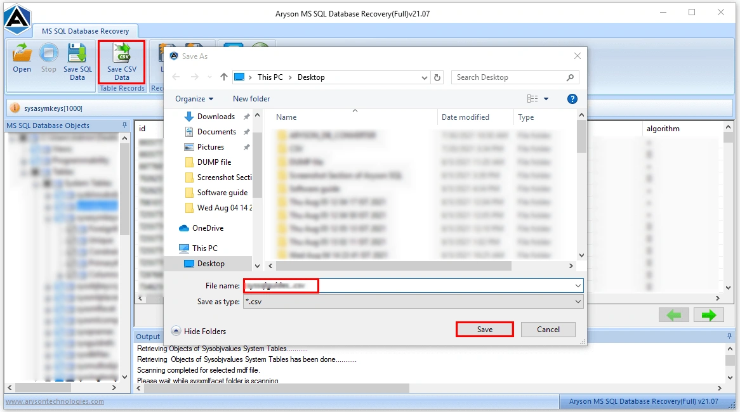Sort files by Type column
This screenshot has width=740, height=412.
(x=525, y=117)
